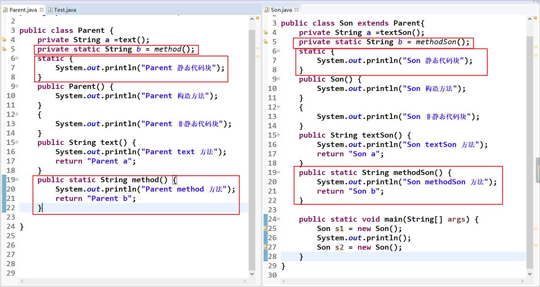Click 'return "Parent b";' statement
Viewport: 540px width, 287px height.
96,198
